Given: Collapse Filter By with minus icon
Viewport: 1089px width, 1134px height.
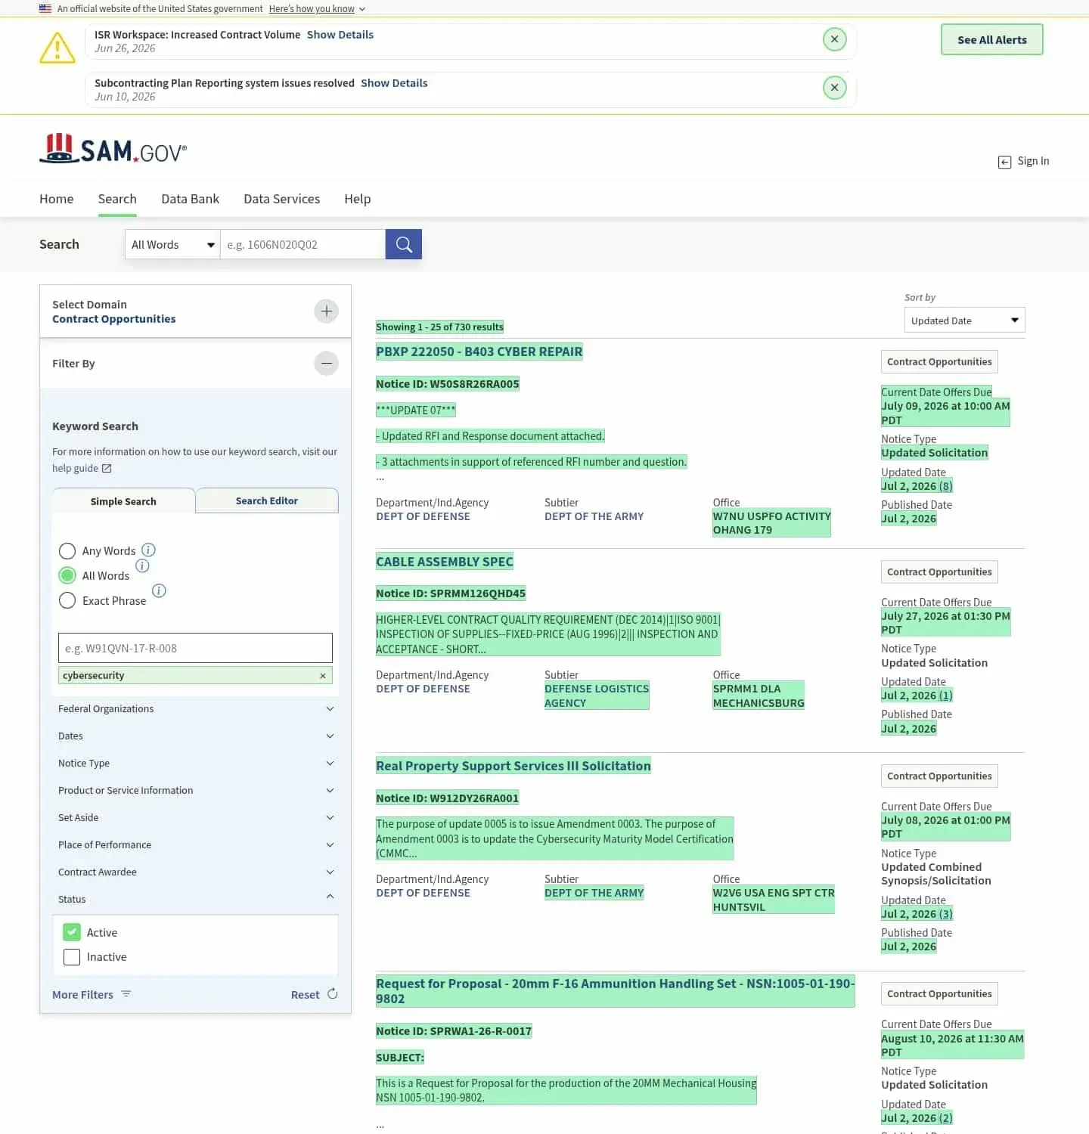Looking at the screenshot, I should [x=326, y=363].
